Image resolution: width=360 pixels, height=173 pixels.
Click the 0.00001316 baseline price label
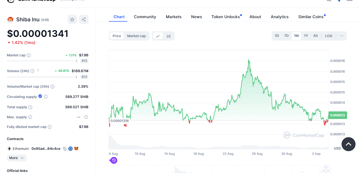click(x=120, y=121)
